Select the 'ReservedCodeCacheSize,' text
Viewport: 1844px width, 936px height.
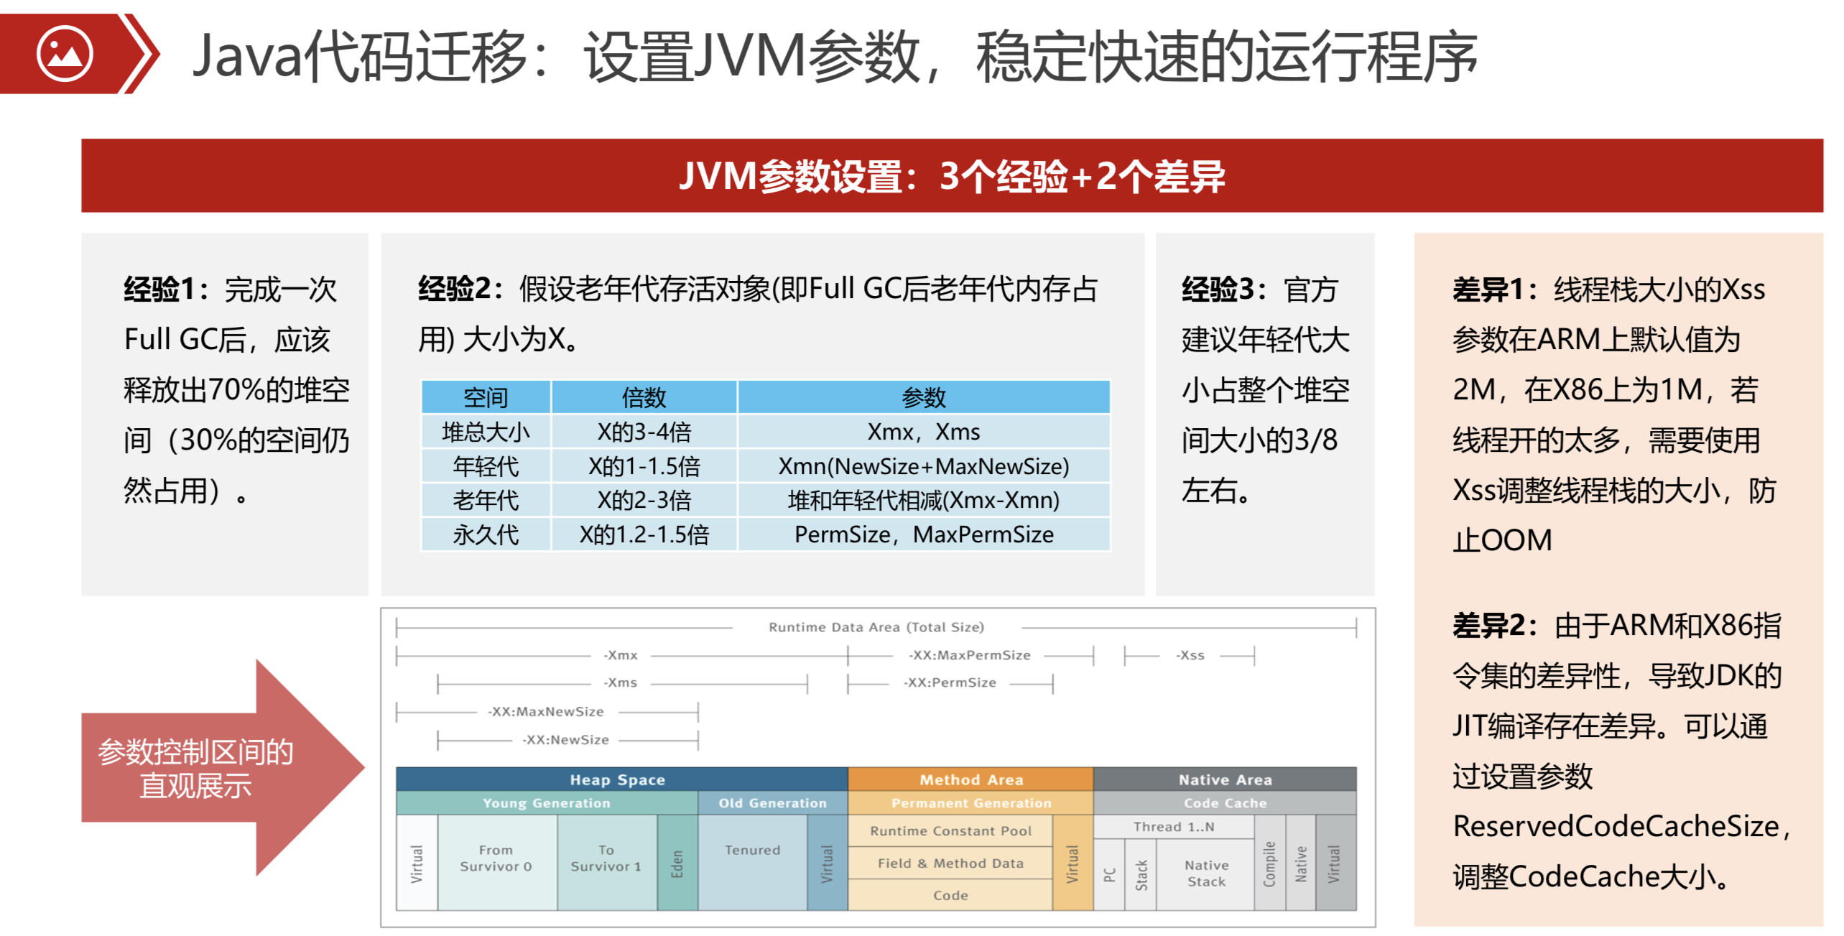pos(1621,826)
